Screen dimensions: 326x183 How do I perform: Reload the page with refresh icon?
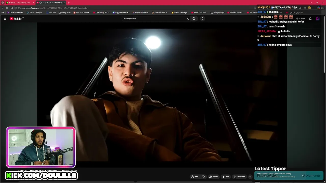[x=7, y=8]
